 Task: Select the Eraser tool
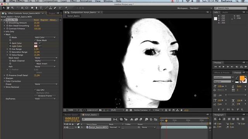55,8
